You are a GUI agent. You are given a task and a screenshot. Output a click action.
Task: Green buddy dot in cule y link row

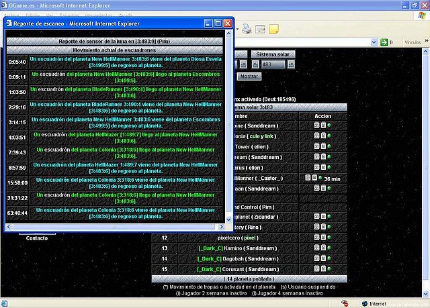tap(329, 136)
